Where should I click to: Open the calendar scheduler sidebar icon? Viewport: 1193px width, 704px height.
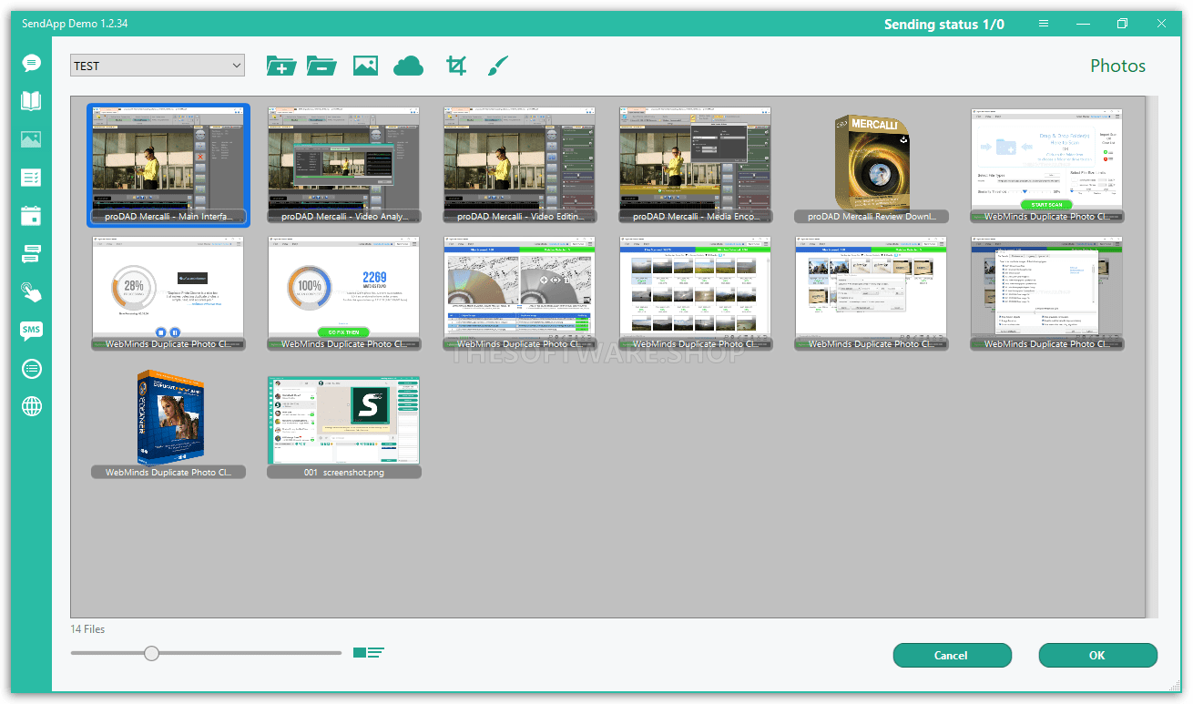(32, 216)
